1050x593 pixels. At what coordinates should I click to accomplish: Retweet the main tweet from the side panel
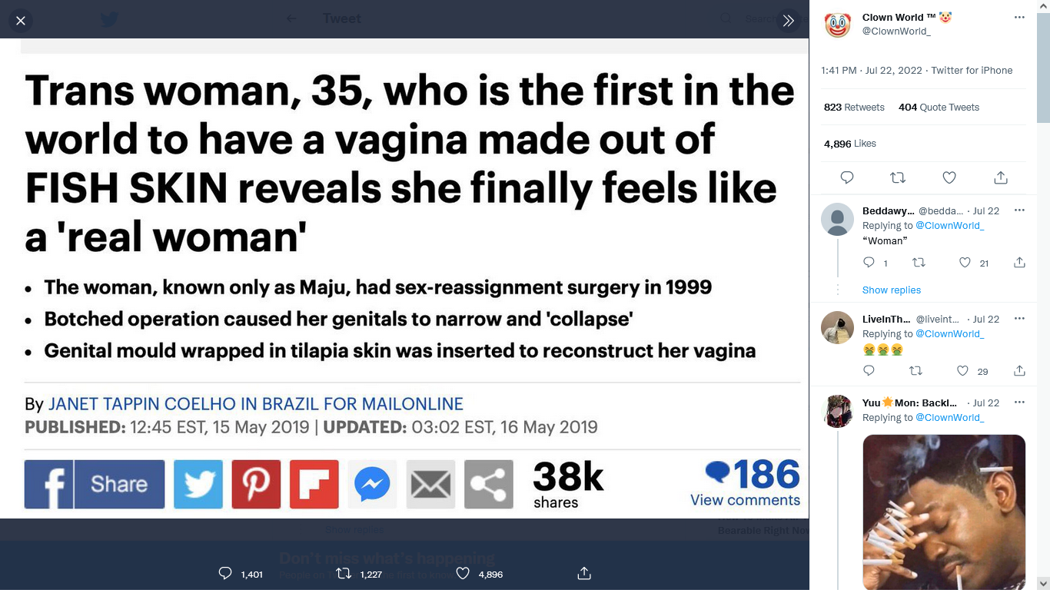(x=898, y=177)
